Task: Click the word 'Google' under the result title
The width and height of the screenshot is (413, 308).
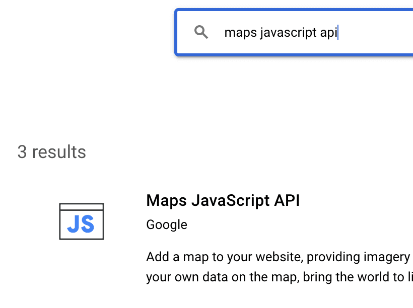Action: tap(166, 224)
